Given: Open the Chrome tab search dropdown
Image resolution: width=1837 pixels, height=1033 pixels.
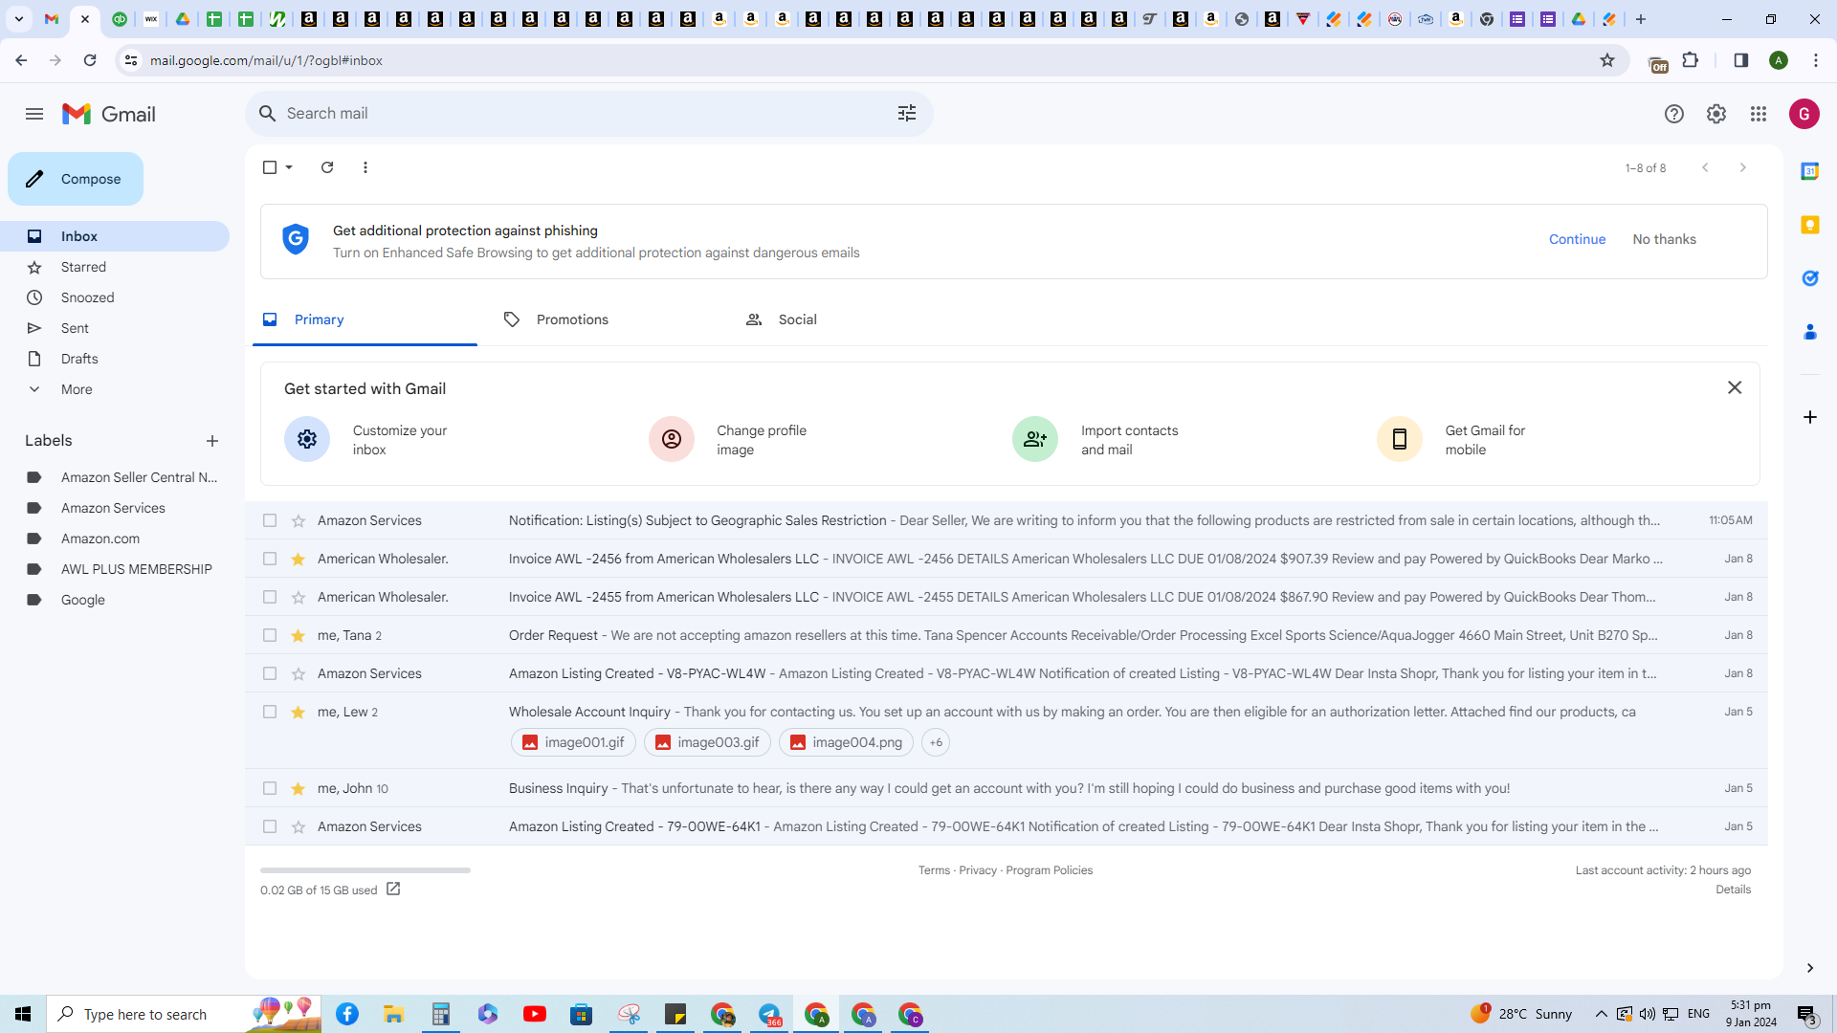Looking at the screenshot, I should [19, 19].
